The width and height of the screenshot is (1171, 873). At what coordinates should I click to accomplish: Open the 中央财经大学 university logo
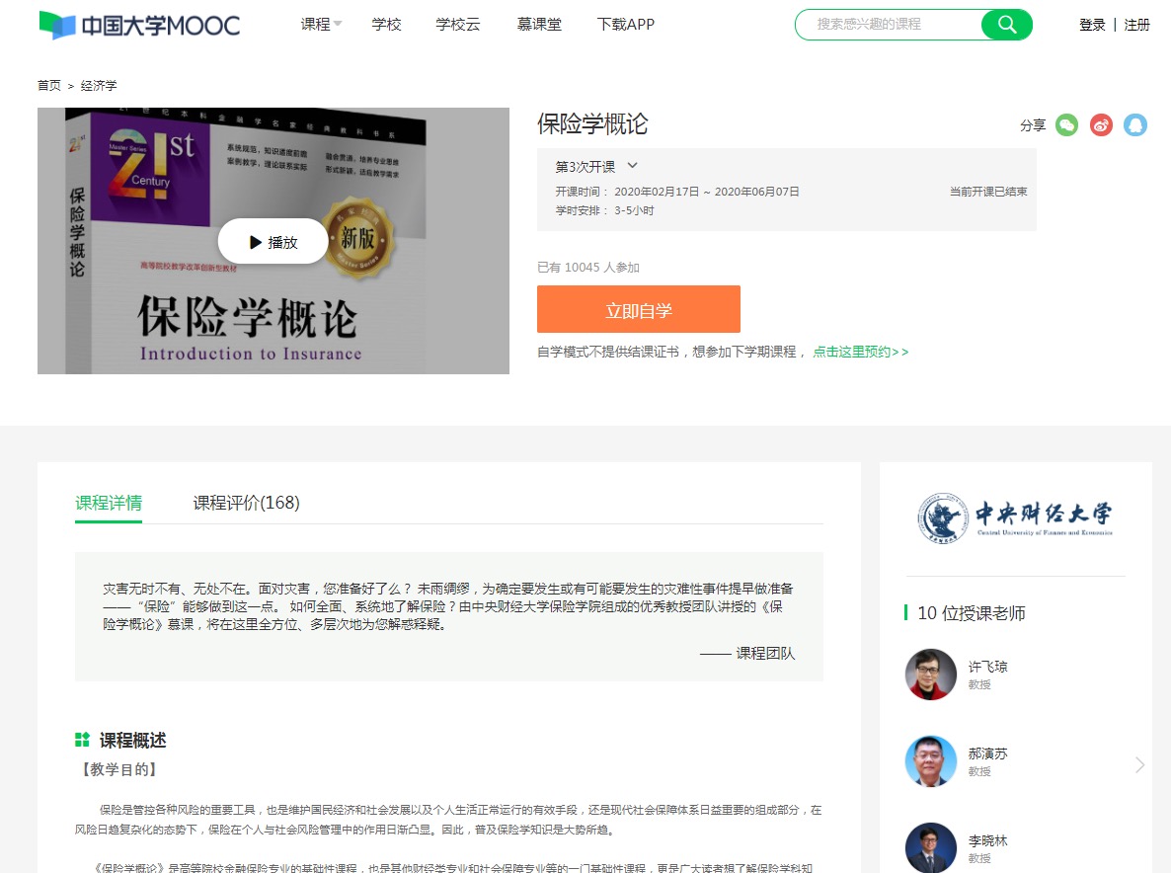coord(1015,517)
